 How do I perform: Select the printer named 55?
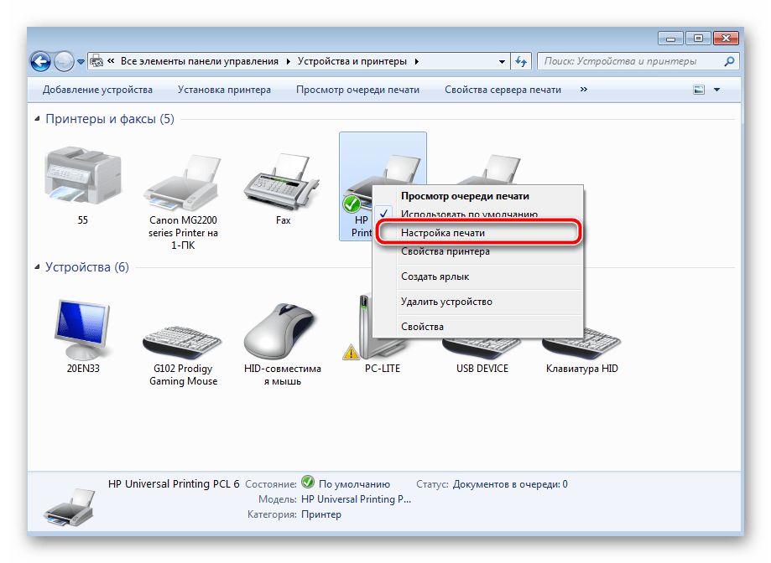(x=82, y=181)
